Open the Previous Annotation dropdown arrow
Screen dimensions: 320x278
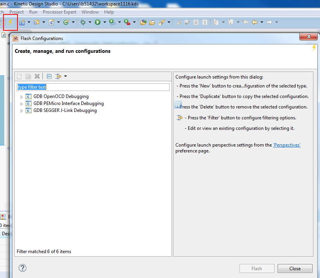[238, 22]
